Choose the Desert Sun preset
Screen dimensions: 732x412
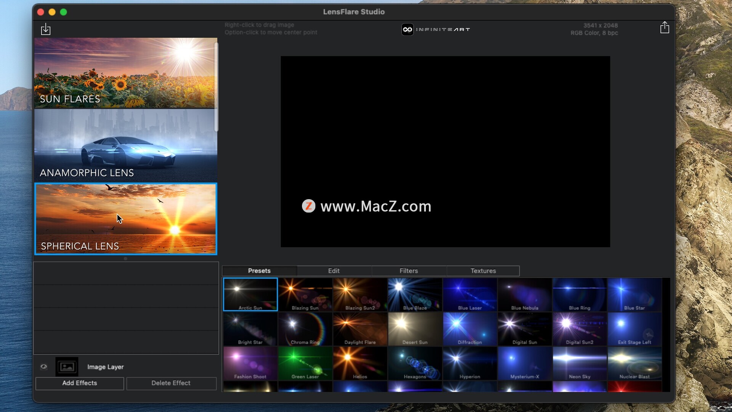tap(415, 329)
